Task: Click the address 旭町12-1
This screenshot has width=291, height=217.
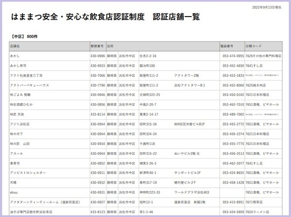Action: [x=146, y=202]
